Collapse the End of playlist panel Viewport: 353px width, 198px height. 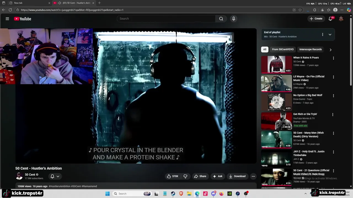330,34
